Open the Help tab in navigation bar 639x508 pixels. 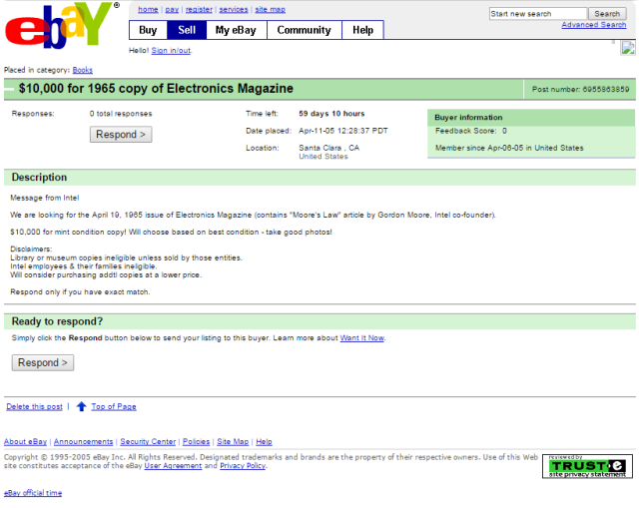pyautogui.click(x=362, y=30)
